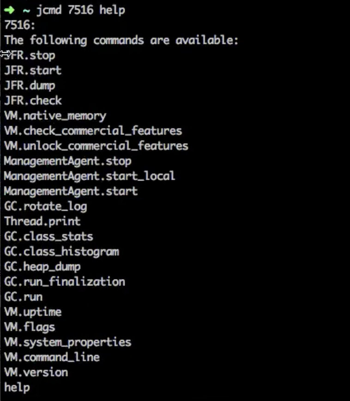Click the tilde home directory symbol
This screenshot has width=350, height=401.
[x=26, y=11]
